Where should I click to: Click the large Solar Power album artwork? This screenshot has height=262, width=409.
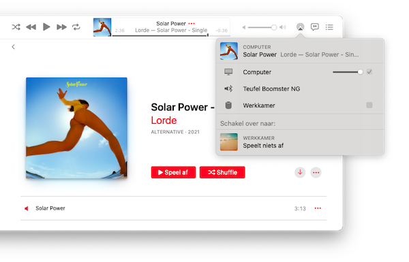(76, 128)
